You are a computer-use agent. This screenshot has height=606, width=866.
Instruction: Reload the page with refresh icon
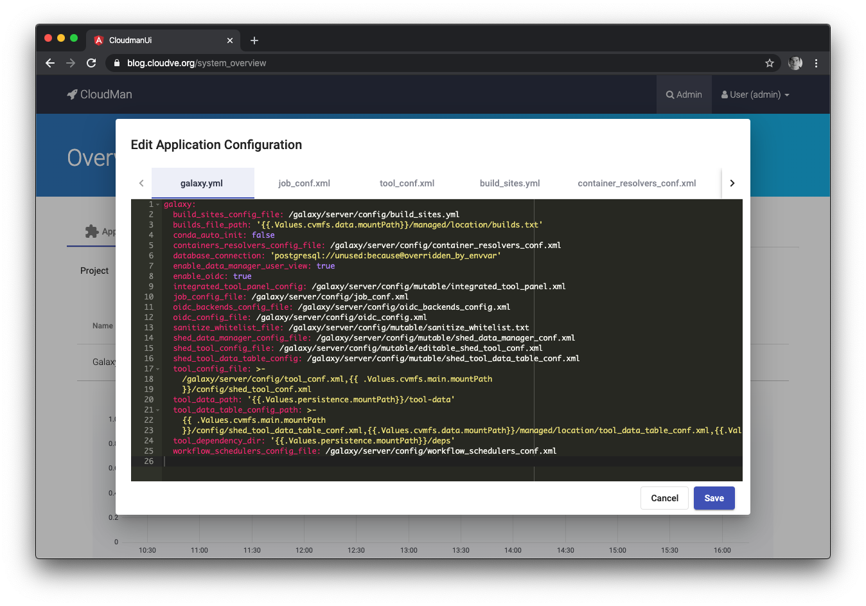[91, 63]
